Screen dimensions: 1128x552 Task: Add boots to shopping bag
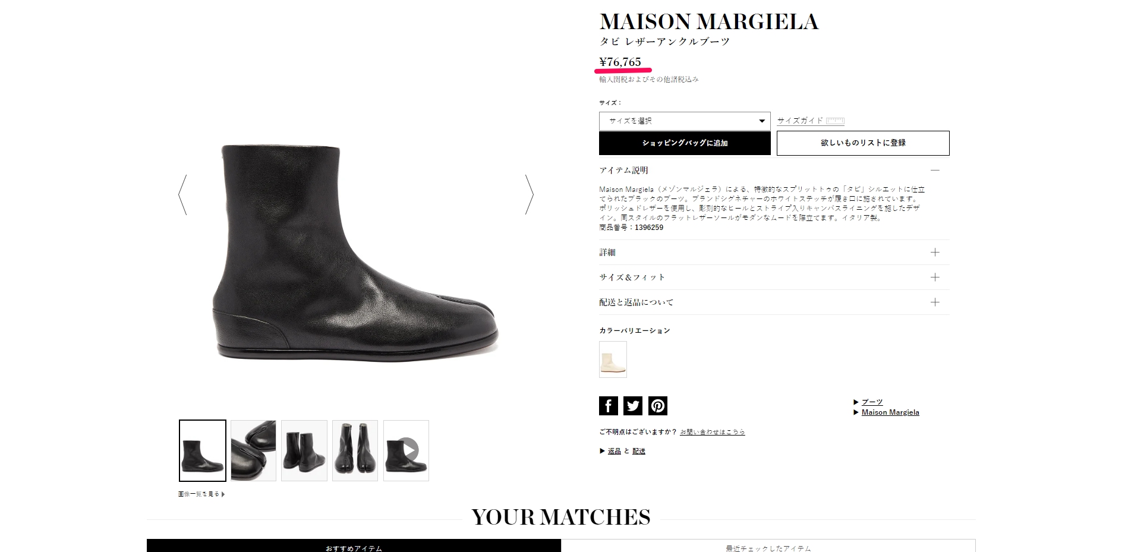pos(685,143)
